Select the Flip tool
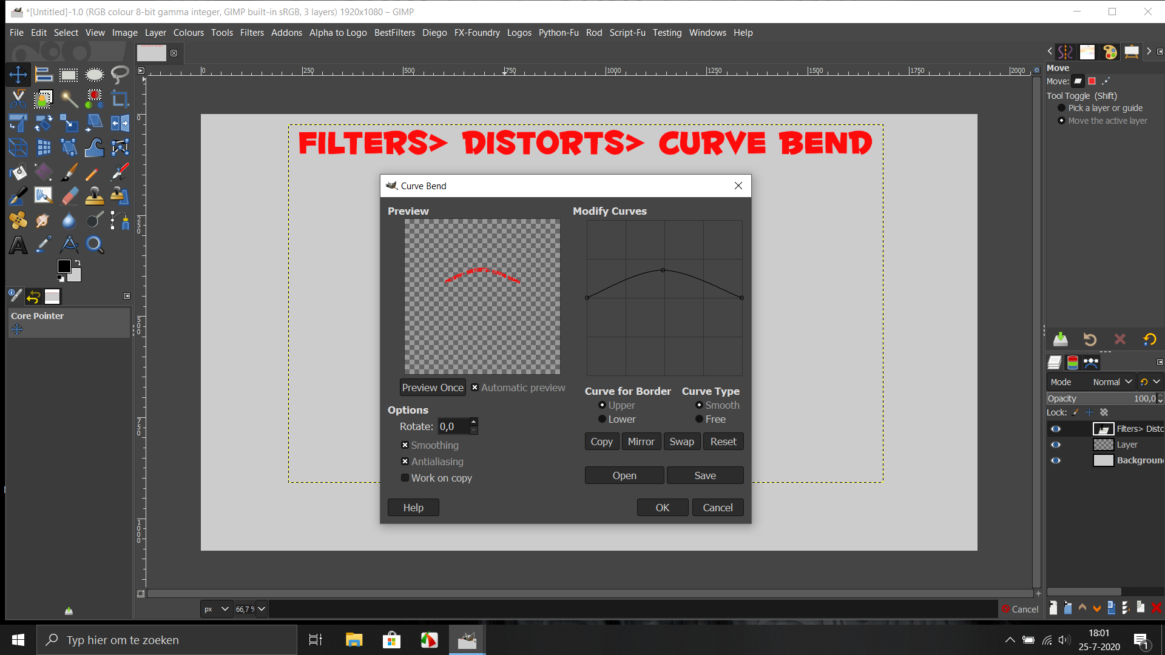The width and height of the screenshot is (1165, 655). 120,123
